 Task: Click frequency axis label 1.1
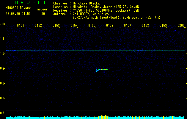2,39
